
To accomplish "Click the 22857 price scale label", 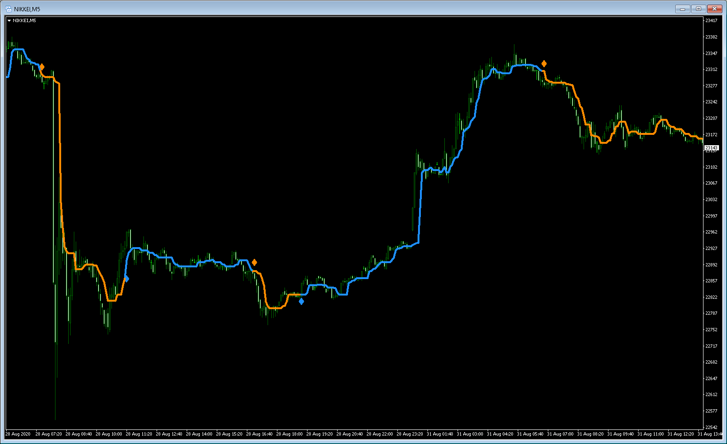I will pos(711,281).
